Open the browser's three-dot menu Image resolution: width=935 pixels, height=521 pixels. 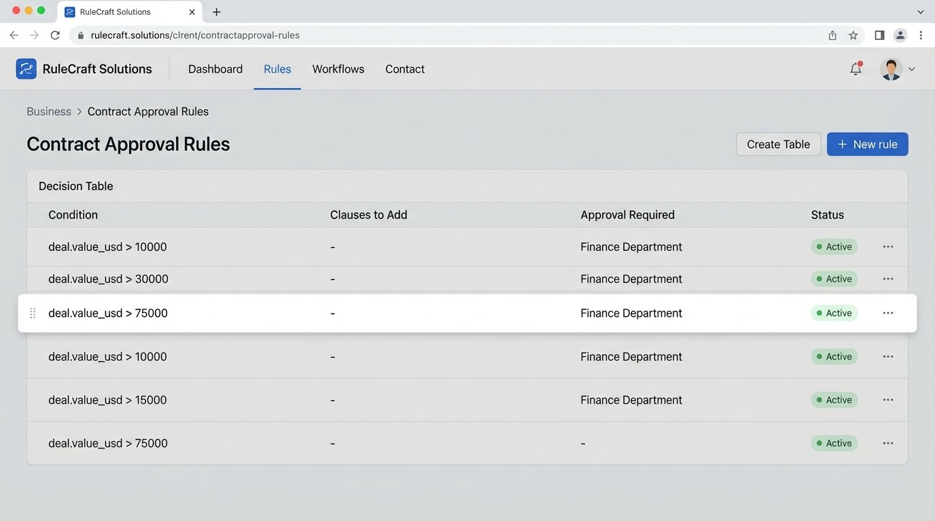[x=921, y=35]
